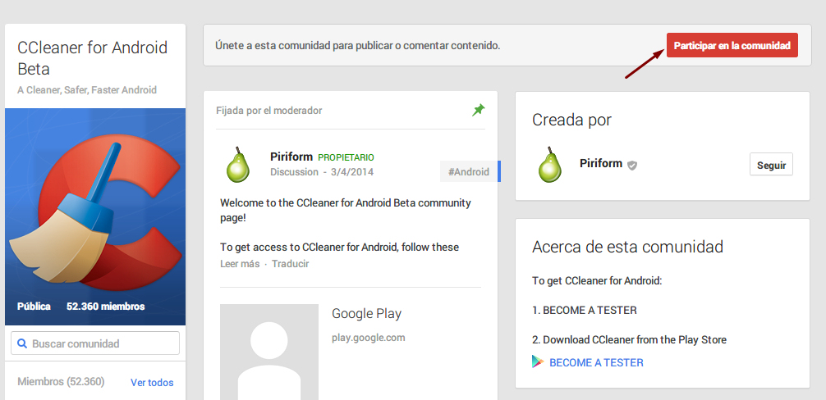The height and width of the screenshot is (400, 826).
Task: Click the Miembros (52.360) heading
Action: 61,382
